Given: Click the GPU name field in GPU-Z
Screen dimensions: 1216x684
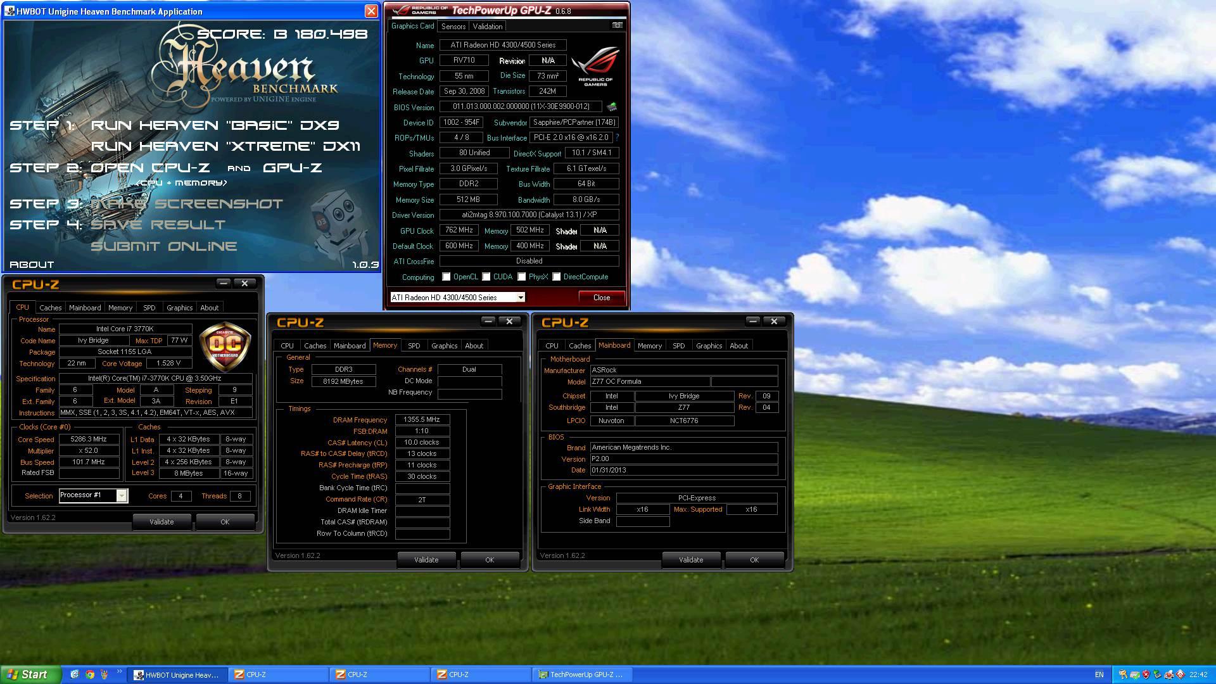Looking at the screenshot, I should click(x=503, y=45).
